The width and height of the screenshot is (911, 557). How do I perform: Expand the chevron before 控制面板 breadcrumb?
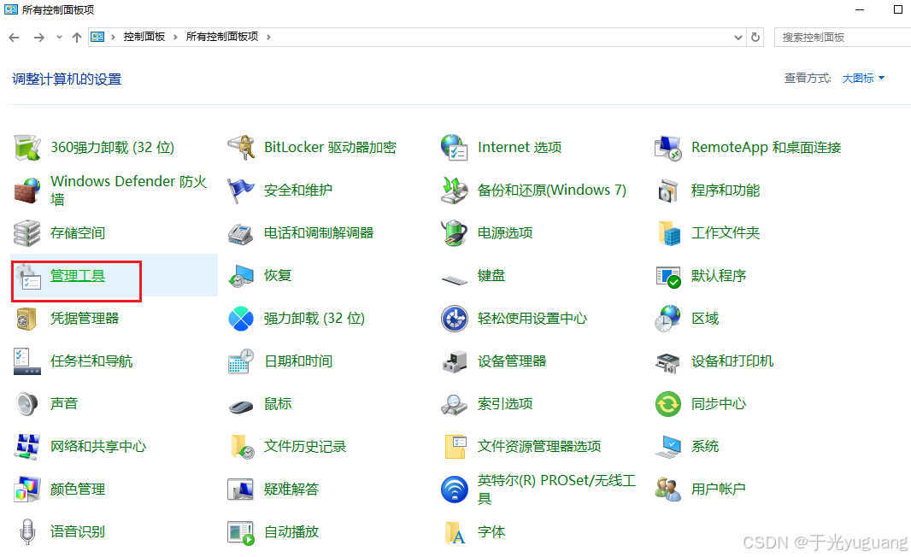114,38
